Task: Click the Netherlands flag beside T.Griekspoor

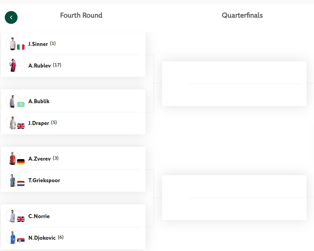Action: 21,183
